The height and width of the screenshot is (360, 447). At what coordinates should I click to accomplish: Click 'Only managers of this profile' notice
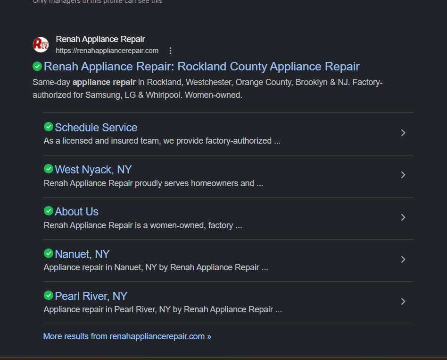pyautogui.click(x=98, y=2)
